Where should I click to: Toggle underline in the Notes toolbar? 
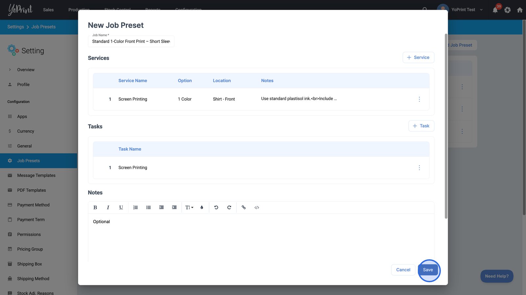[x=121, y=207]
